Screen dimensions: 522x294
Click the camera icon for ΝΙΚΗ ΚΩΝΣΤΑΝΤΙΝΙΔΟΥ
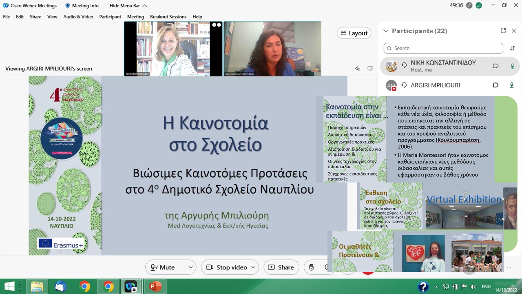point(495,66)
